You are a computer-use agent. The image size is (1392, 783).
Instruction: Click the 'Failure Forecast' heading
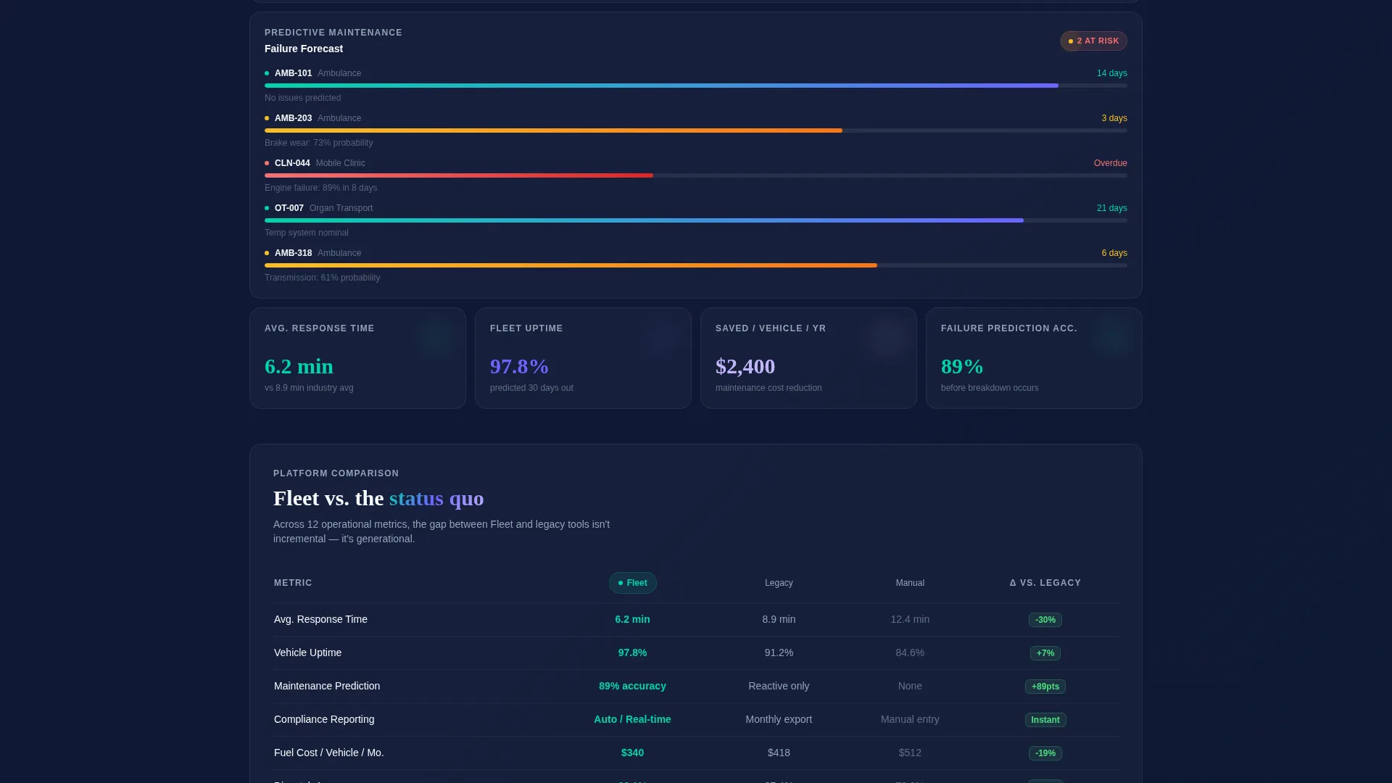[304, 49]
